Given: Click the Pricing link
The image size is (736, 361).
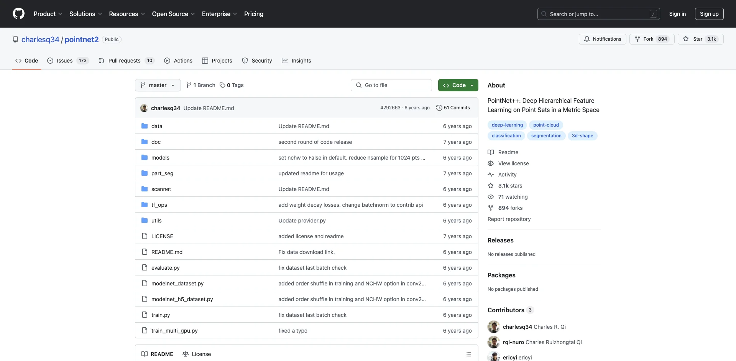Looking at the screenshot, I should (x=254, y=14).
